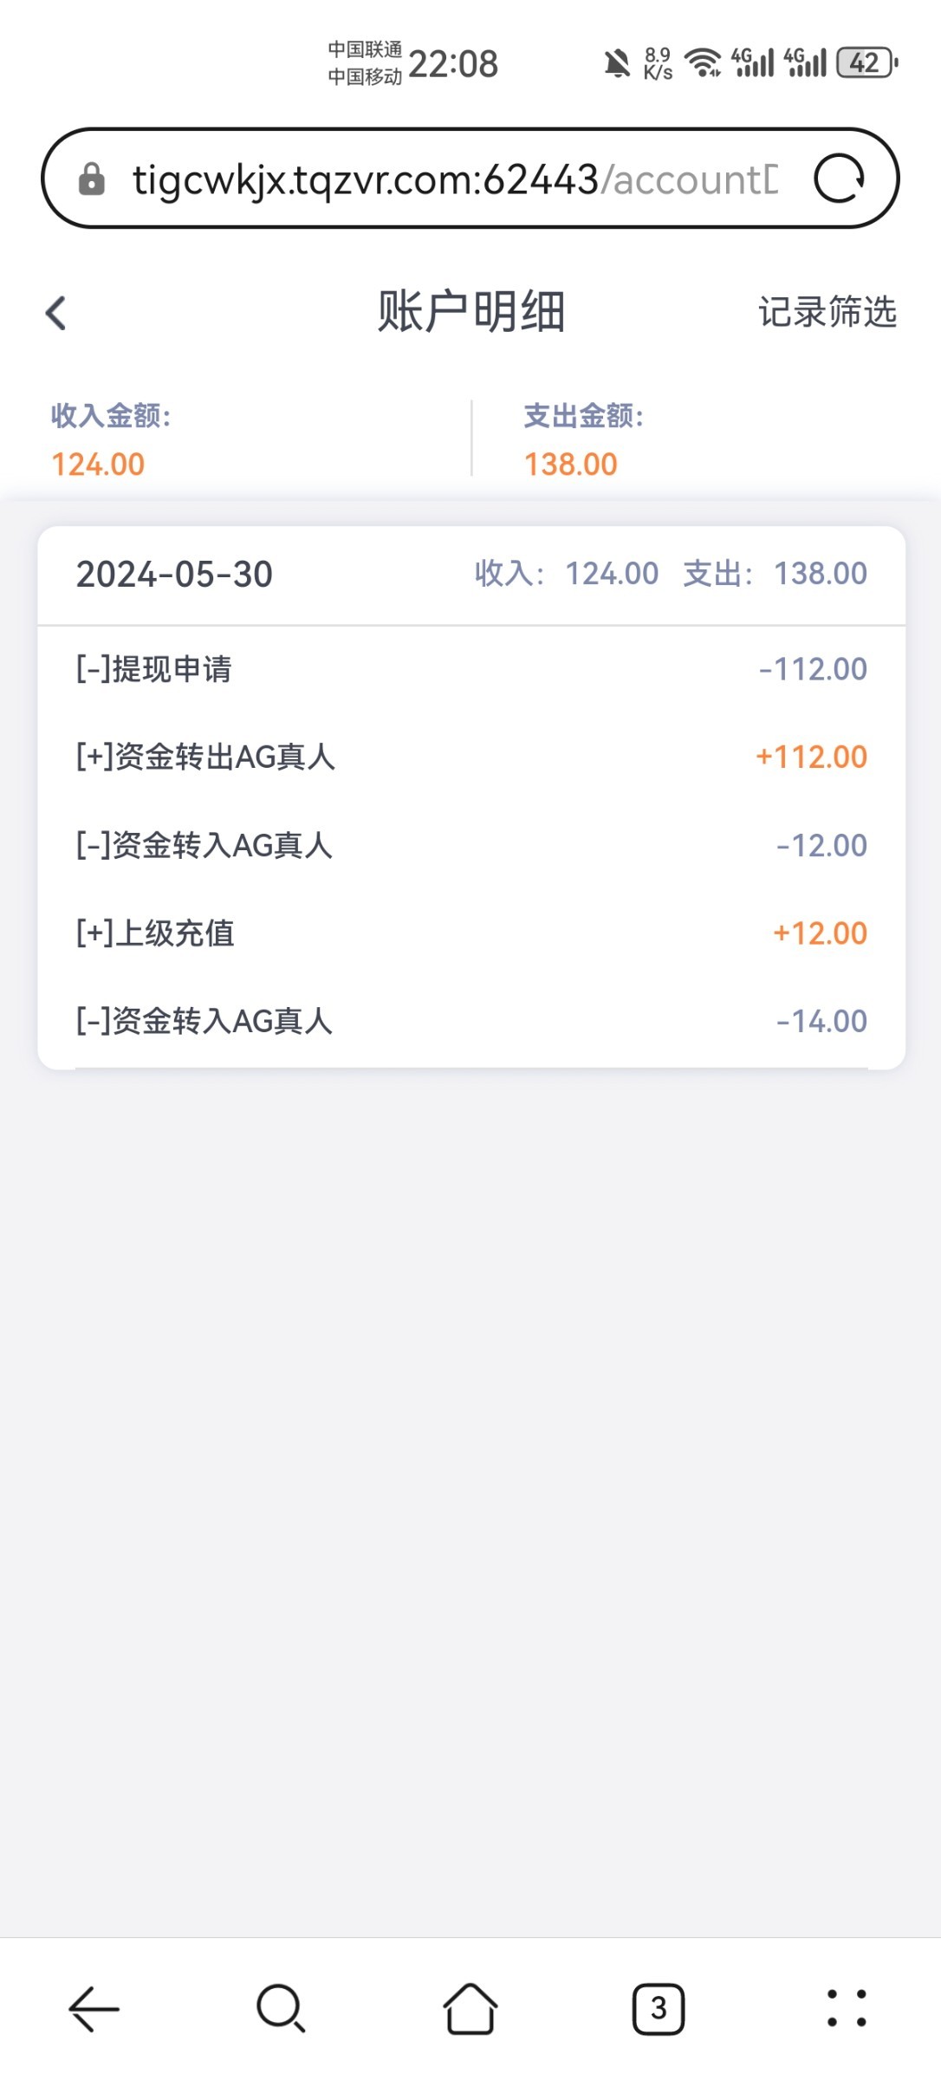Open the tab switcher showing 3
Image resolution: width=941 pixels, height=2080 pixels.
659,2009
